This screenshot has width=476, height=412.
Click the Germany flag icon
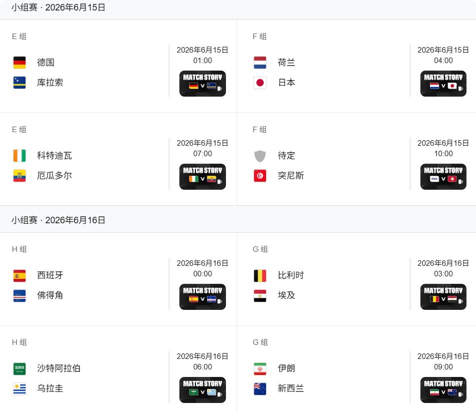pos(20,63)
